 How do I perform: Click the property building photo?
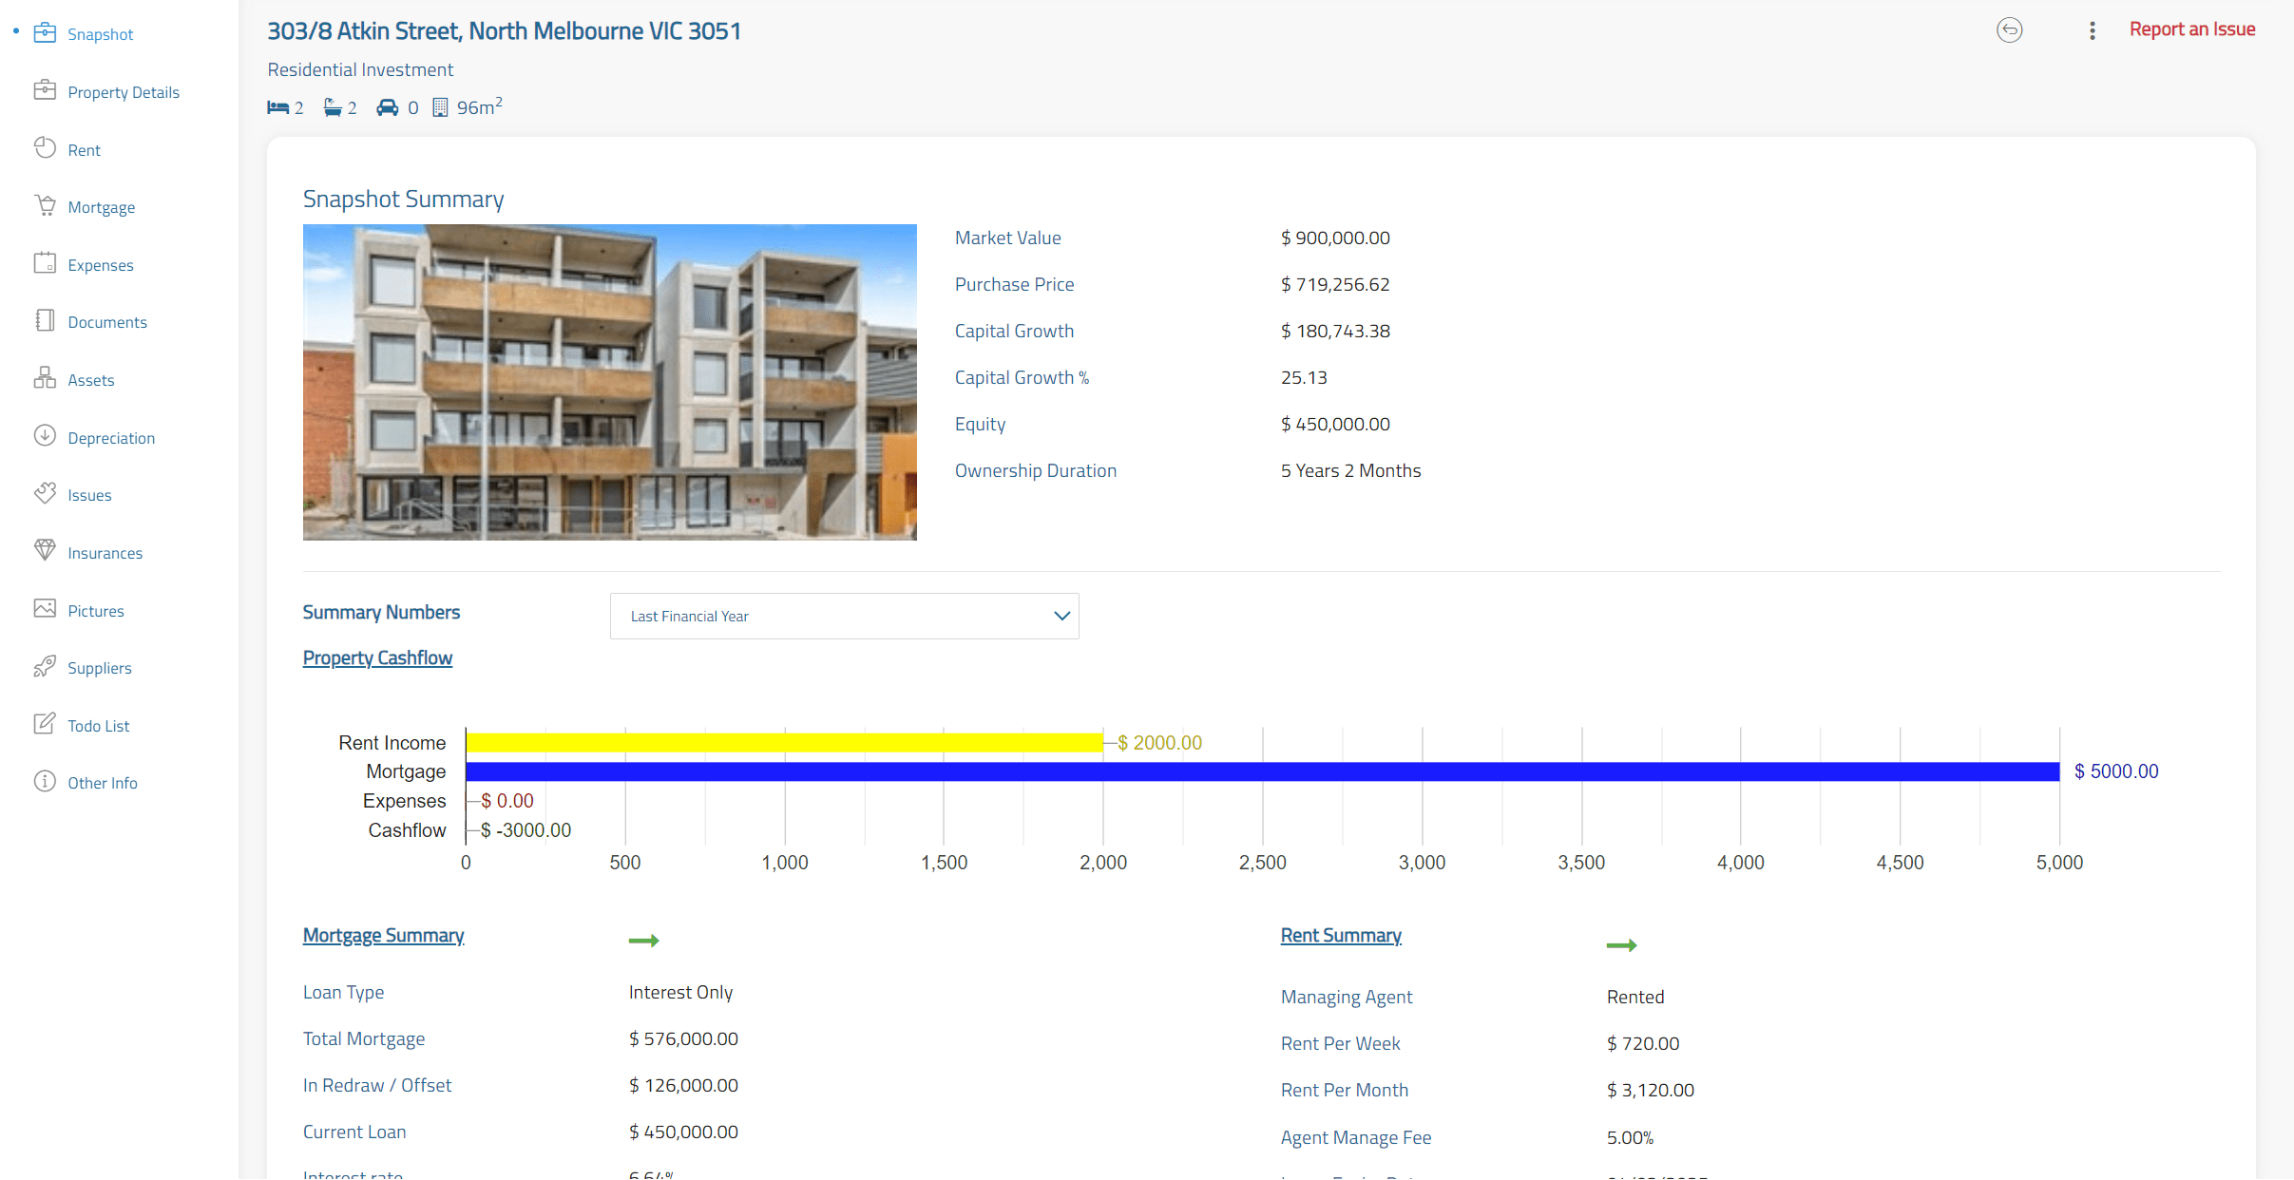(609, 382)
